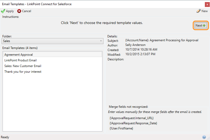Screen dimensions: 210x140
Task: Open help via blue question mark icon
Action: [204, 137]
